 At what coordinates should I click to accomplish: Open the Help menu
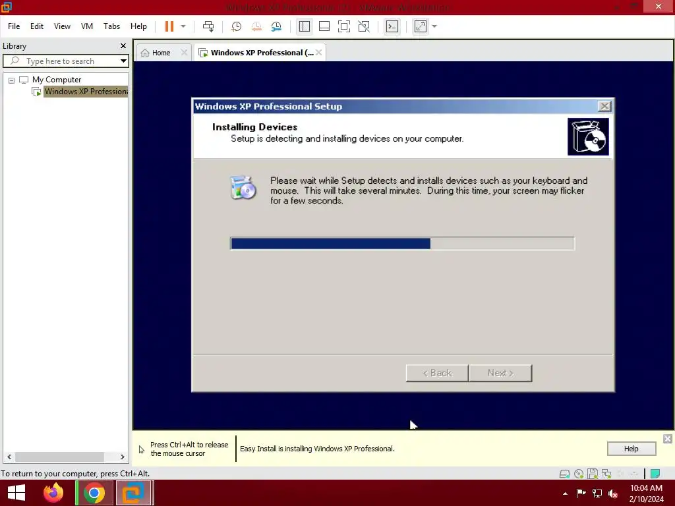pos(138,26)
